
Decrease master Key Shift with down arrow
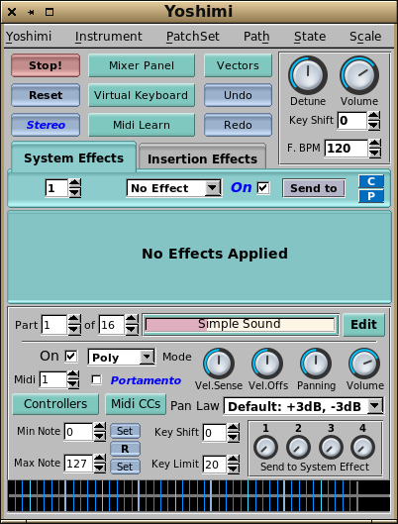[374, 126]
